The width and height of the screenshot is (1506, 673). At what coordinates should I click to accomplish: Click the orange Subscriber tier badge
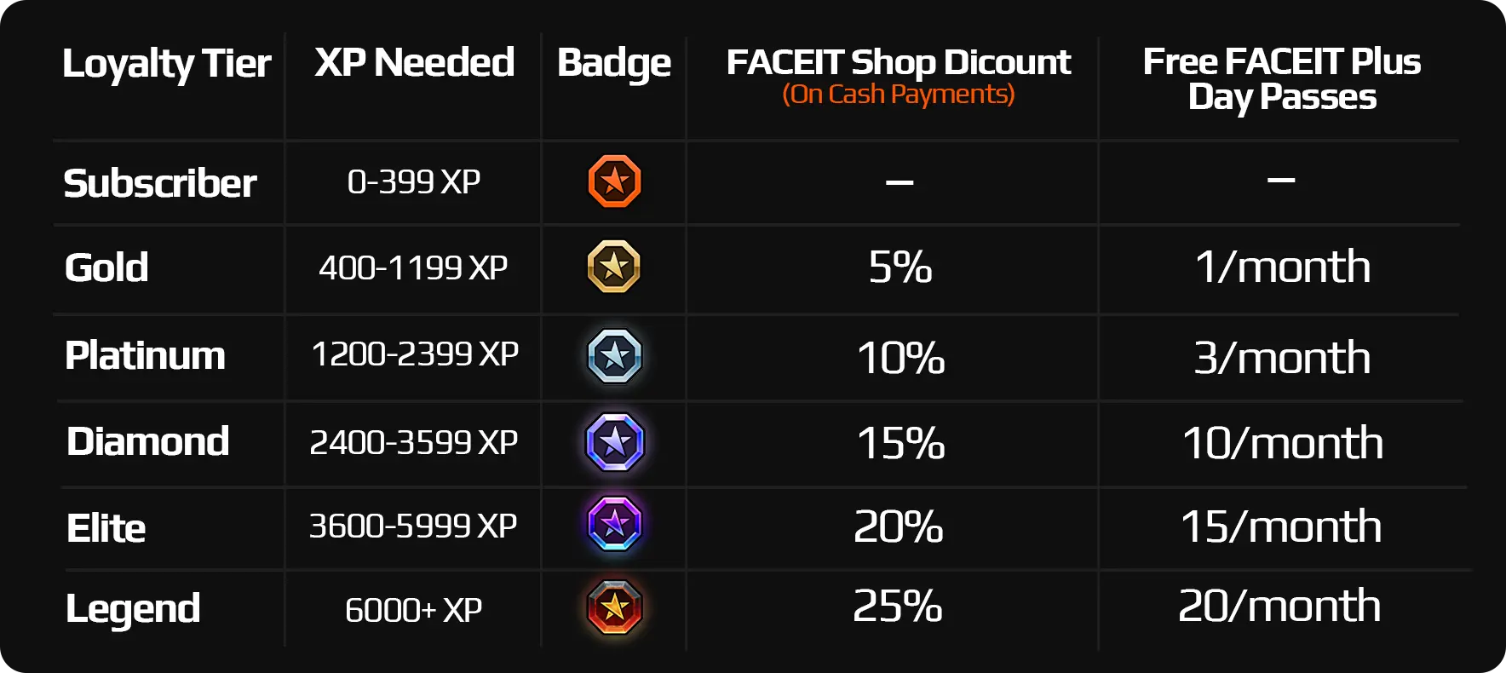coord(614,181)
